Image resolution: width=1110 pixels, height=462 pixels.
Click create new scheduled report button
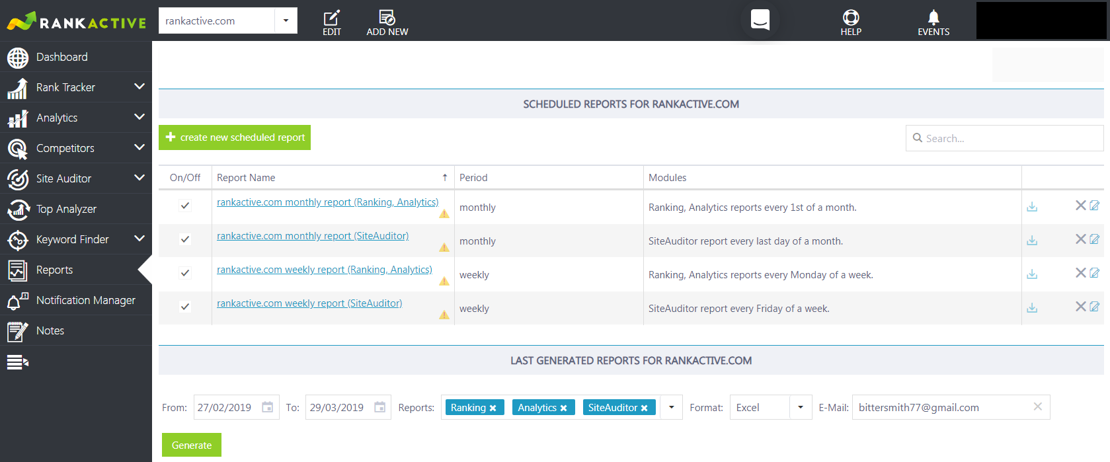235,137
